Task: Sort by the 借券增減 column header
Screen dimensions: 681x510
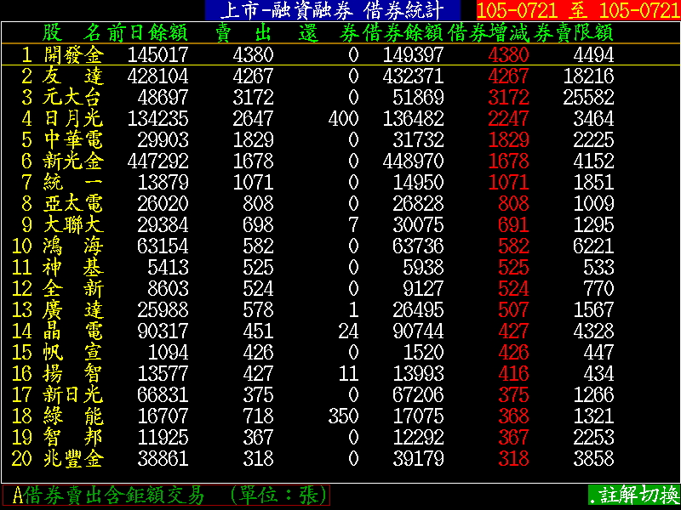Action: 488,33
